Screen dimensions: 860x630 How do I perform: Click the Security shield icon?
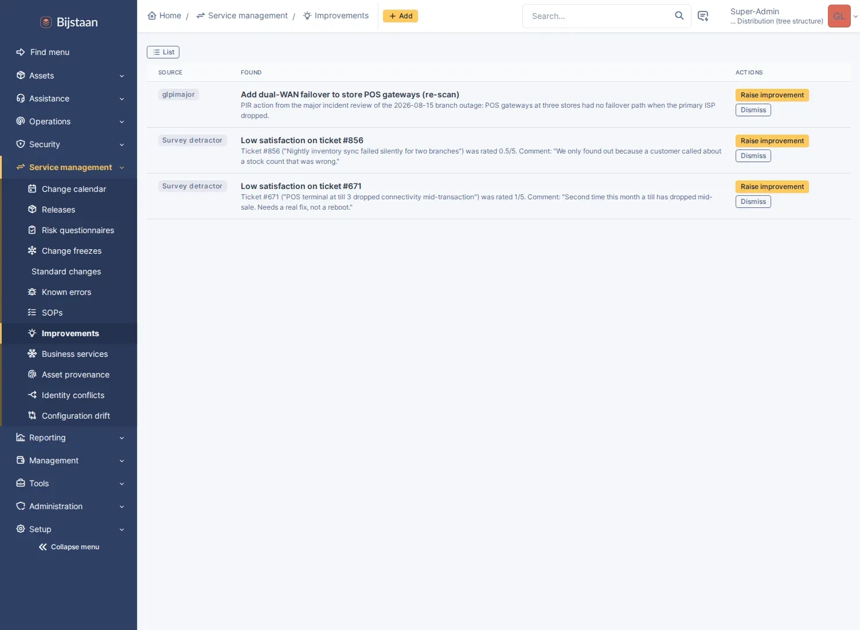click(x=21, y=144)
